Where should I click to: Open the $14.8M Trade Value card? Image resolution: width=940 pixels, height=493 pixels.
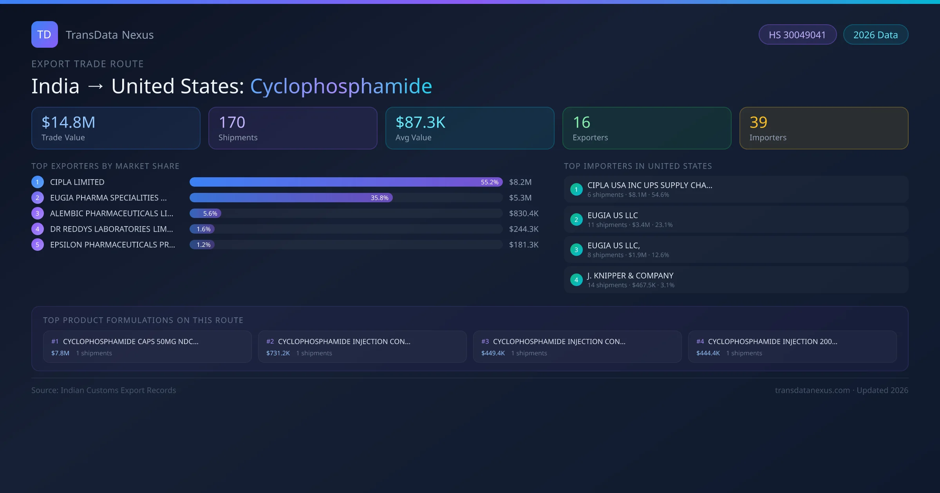[116, 128]
